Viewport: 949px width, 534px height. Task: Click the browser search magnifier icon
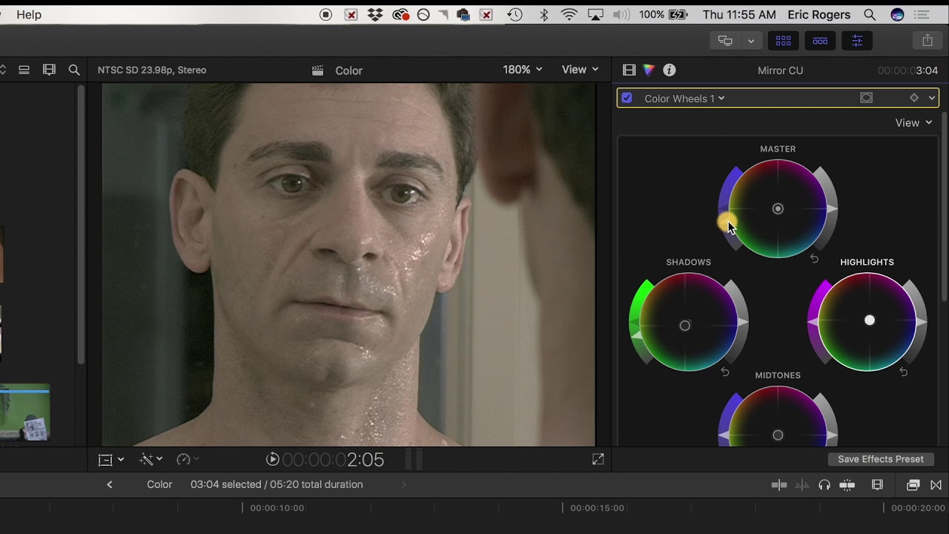click(74, 70)
